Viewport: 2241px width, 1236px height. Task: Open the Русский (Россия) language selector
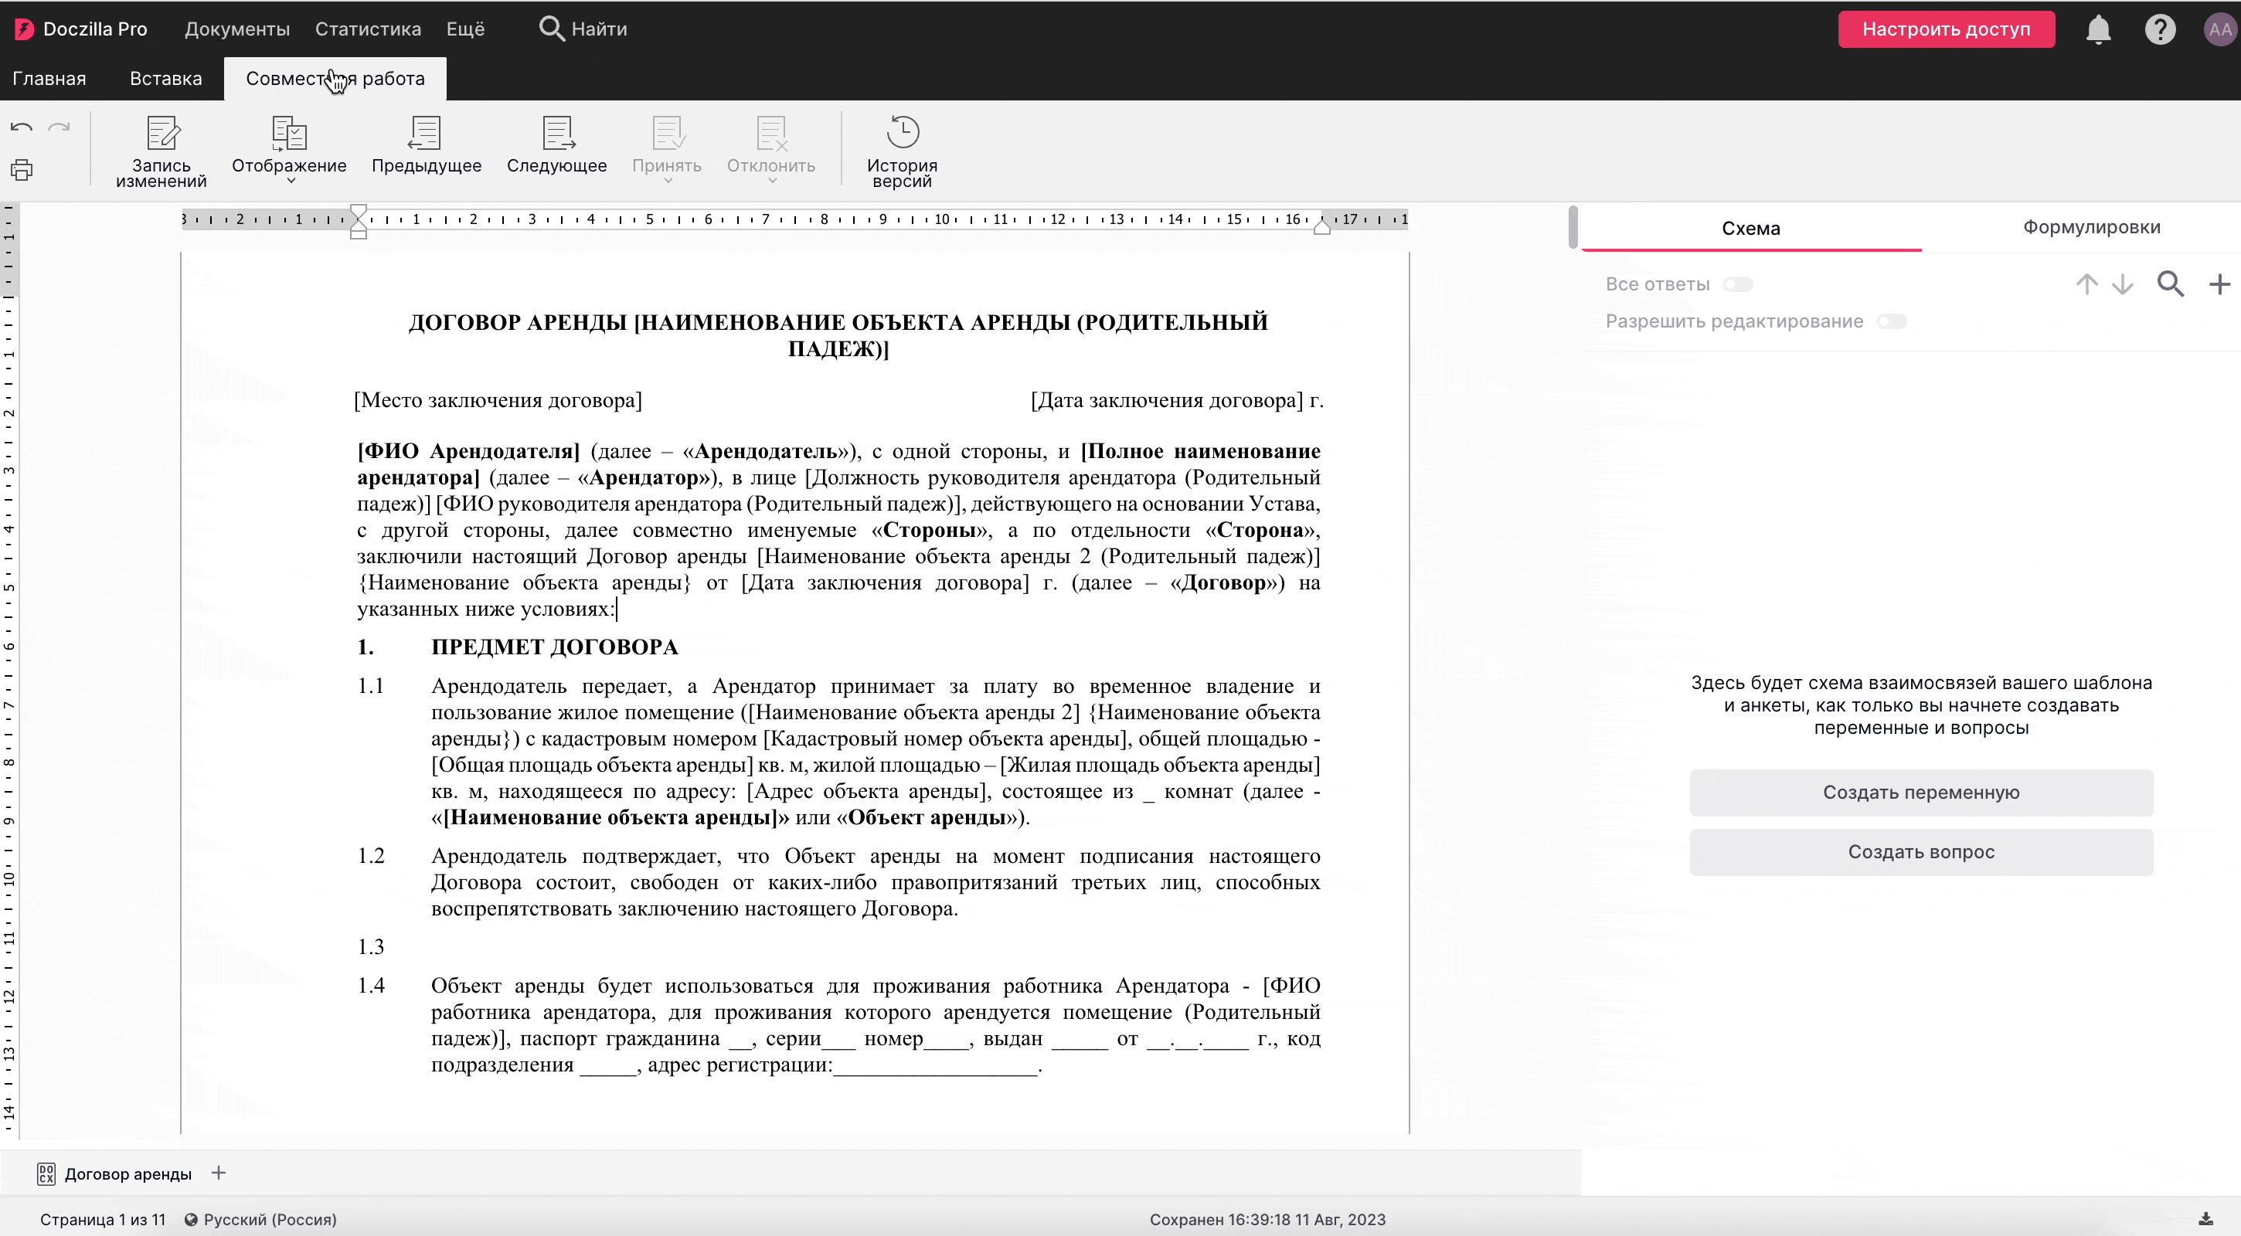point(261,1218)
